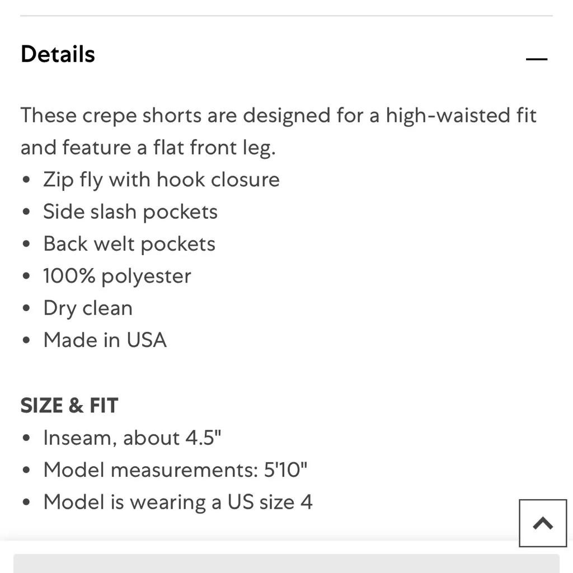This screenshot has width=573, height=573.
Task: Click the "Back welt pockets" line
Action: coord(129,244)
